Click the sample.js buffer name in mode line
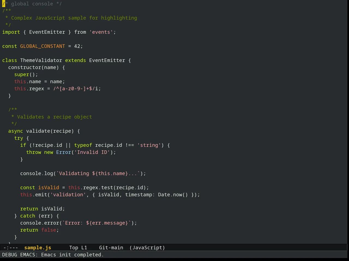 pyautogui.click(x=38, y=248)
